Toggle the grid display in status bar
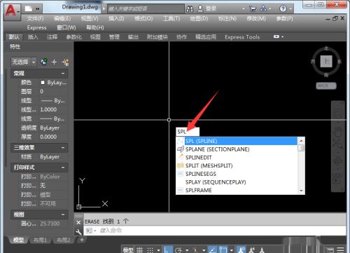Viewport: 350px width, 253px height. coord(139,250)
